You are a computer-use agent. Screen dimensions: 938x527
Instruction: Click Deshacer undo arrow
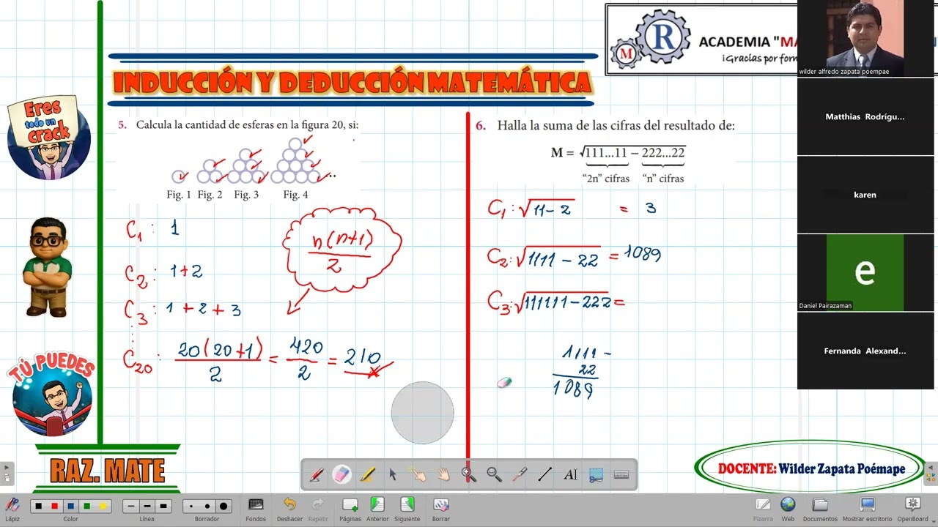pyautogui.click(x=289, y=509)
